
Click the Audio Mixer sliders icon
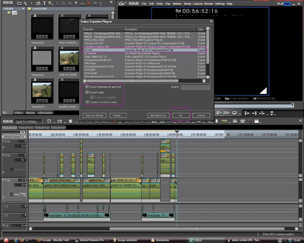click(243, 122)
